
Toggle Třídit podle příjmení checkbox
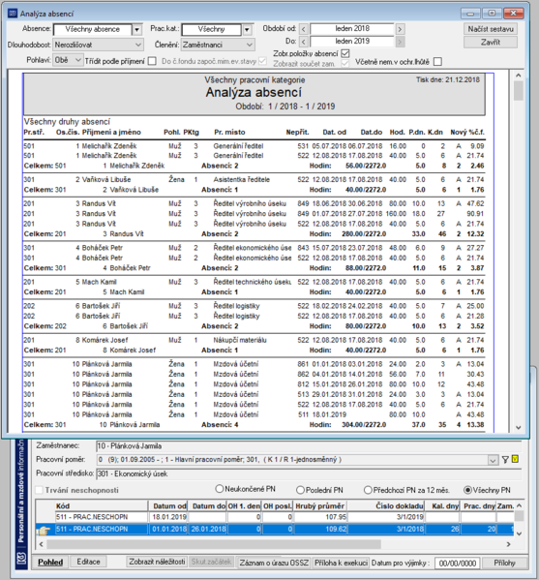click(152, 61)
